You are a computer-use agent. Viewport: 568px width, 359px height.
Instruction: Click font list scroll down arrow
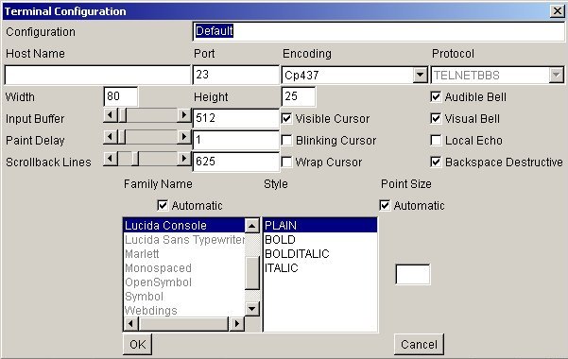252,309
